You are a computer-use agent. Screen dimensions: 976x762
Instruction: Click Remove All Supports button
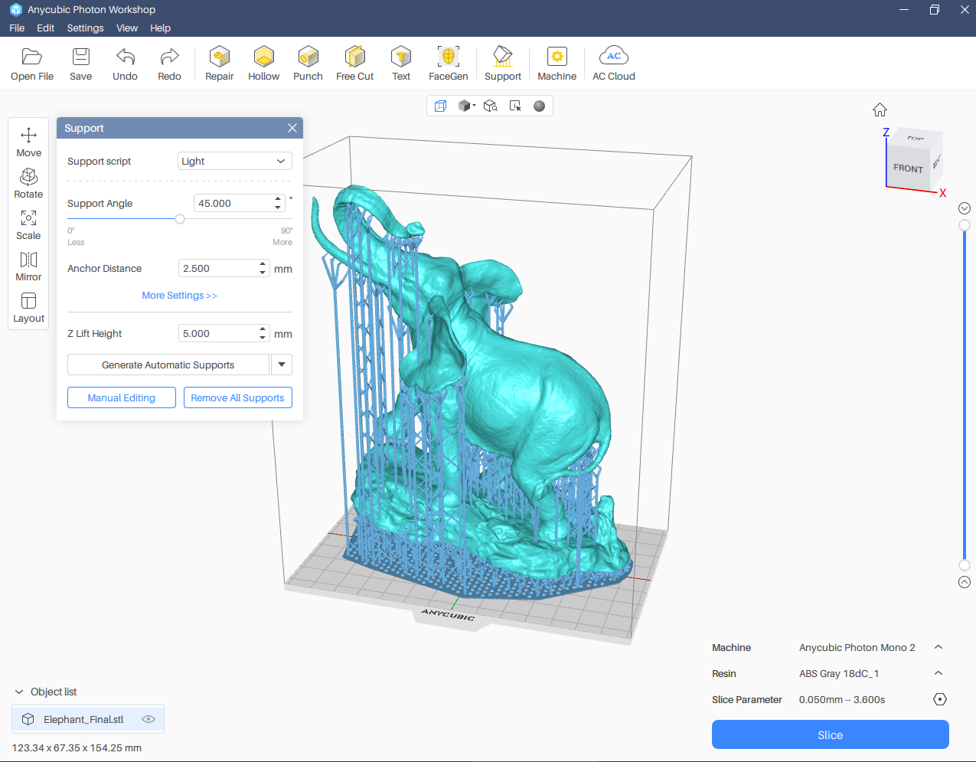click(237, 397)
